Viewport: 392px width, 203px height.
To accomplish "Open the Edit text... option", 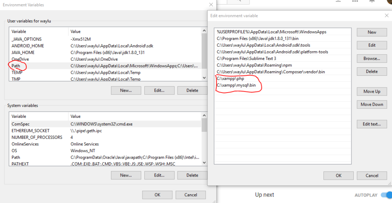I will coord(372,124).
